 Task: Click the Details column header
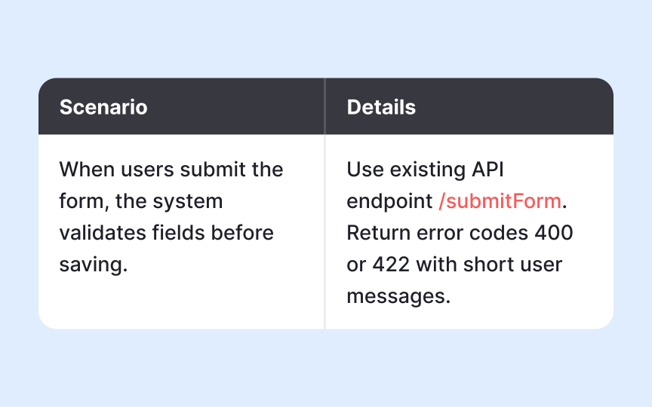click(x=381, y=107)
